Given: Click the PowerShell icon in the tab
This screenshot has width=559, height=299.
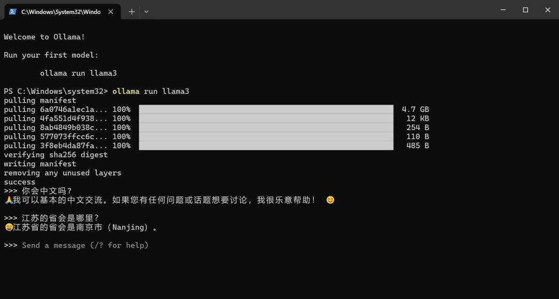Looking at the screenshot, I should click(x=13, y=12).
